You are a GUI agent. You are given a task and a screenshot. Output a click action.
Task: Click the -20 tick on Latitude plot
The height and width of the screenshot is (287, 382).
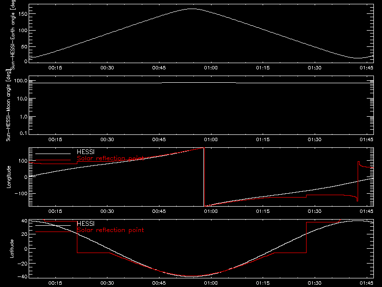(x=22, y=264)
